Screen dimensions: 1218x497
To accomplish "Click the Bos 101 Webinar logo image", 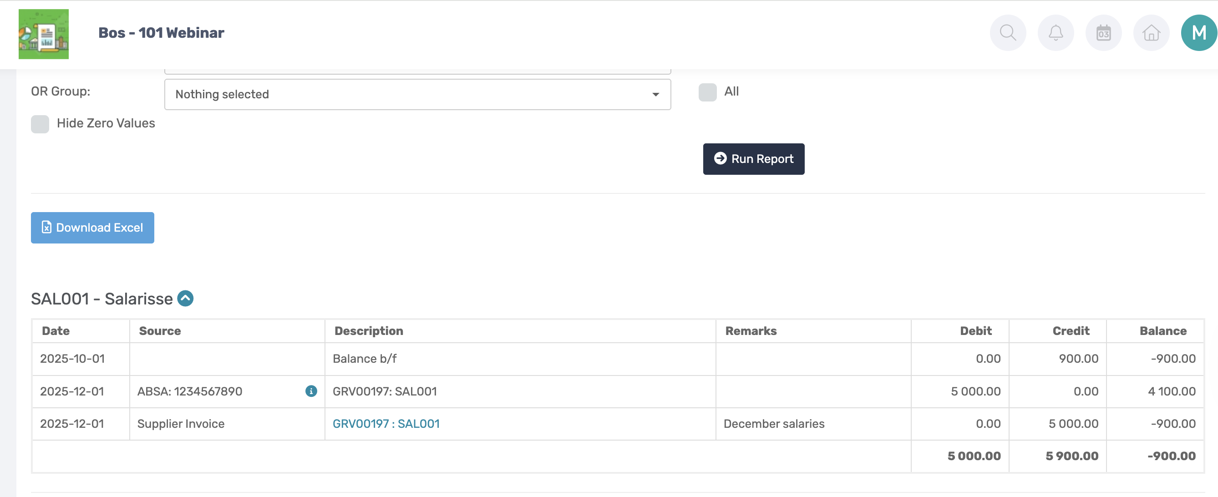I will (44, 34).
